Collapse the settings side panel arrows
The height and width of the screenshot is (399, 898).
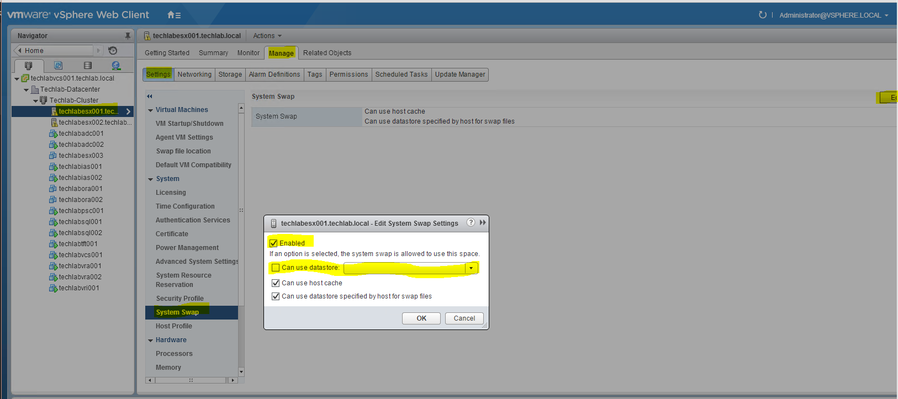(149, 96)
